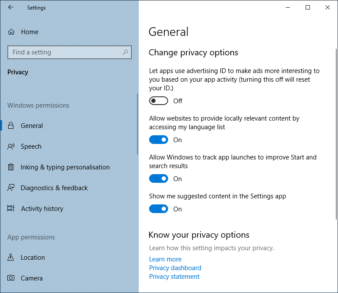Click the Speech person icon
This screenshot has width=338, height=293.
point(11,146)
